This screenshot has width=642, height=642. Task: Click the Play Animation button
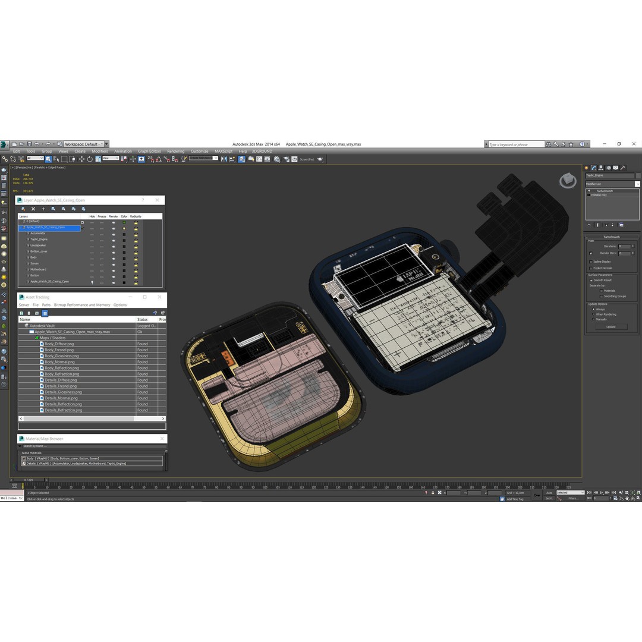[x=602, y=493]
